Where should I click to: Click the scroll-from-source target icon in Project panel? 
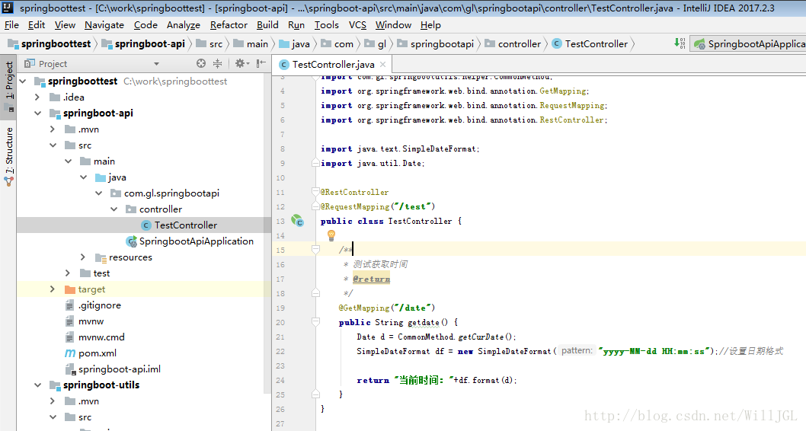[x=201, y=64]
